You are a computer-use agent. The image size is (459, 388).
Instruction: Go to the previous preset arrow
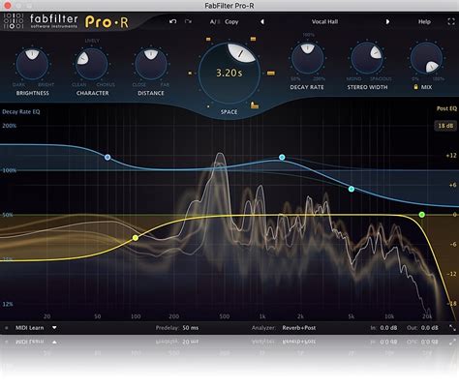tap(262, 21)
